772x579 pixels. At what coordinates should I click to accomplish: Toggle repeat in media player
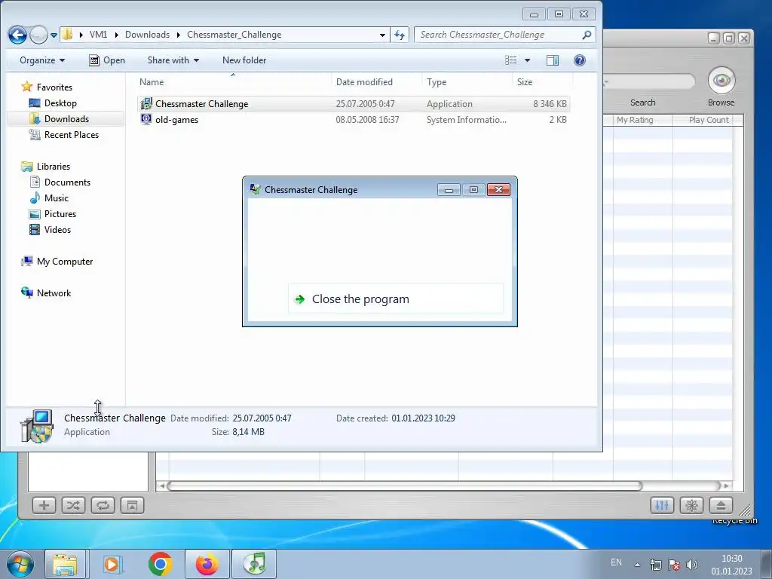[103, 505]
